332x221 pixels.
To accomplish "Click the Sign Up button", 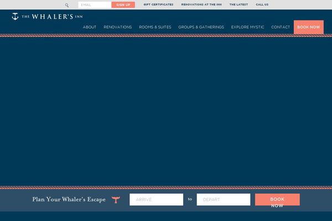I will click(x=123, y=4).
